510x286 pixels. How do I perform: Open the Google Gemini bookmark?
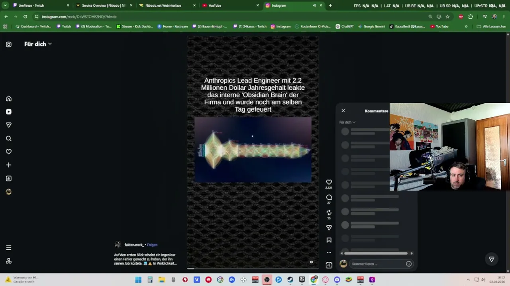click(x=371, y=27)
